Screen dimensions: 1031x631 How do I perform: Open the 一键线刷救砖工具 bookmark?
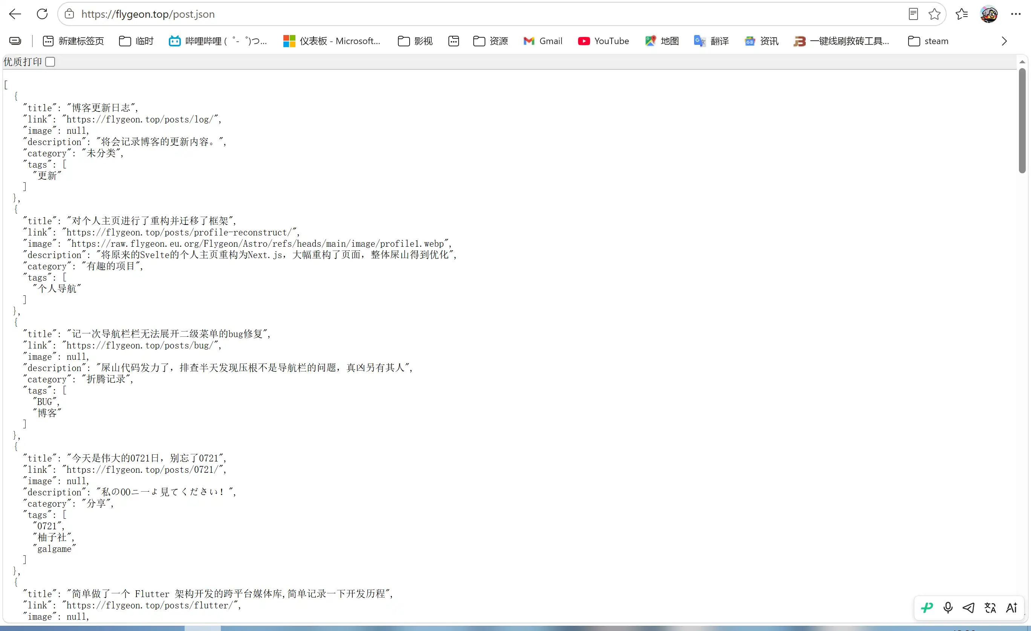click(x=841, y=41)
